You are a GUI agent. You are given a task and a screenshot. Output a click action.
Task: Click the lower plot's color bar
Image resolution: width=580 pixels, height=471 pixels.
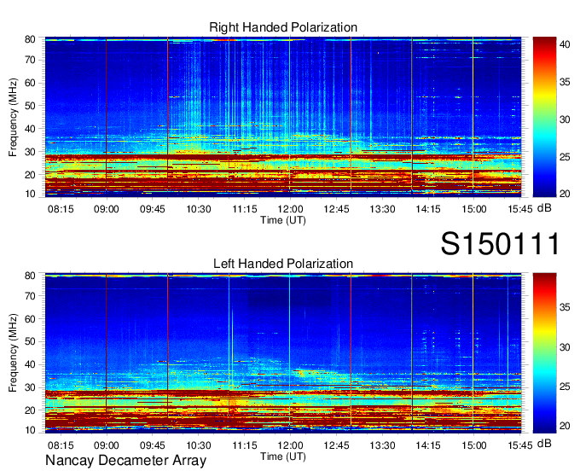544,353
